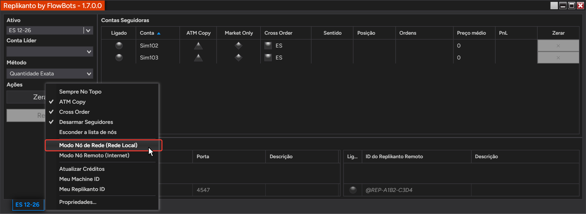This screenshot has width=586, height=214.
Task: Minimize the Replikanto window
Action: click(x=563, y=6)
